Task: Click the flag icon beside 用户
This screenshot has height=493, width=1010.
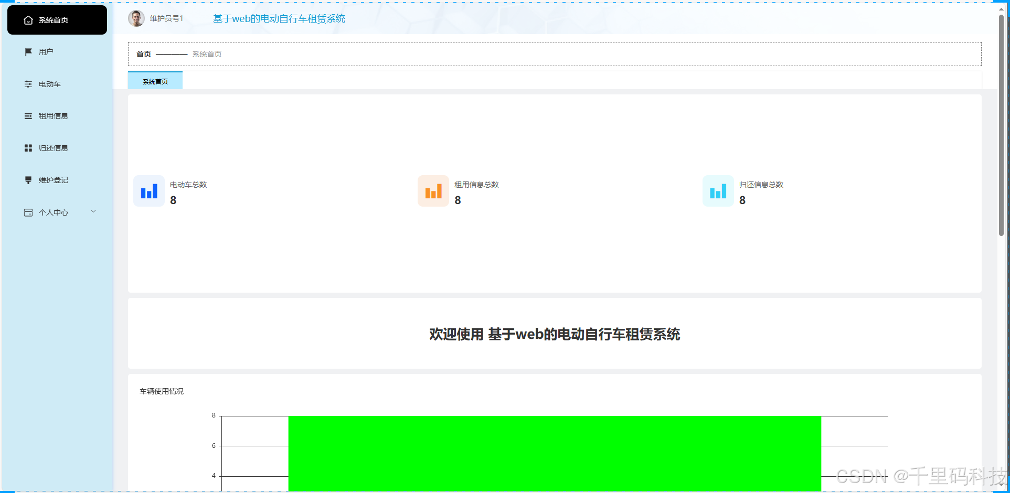Action: [x=28, y=52]
